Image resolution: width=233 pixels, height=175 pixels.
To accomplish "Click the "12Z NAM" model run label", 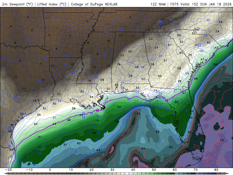I will [158, 4].
